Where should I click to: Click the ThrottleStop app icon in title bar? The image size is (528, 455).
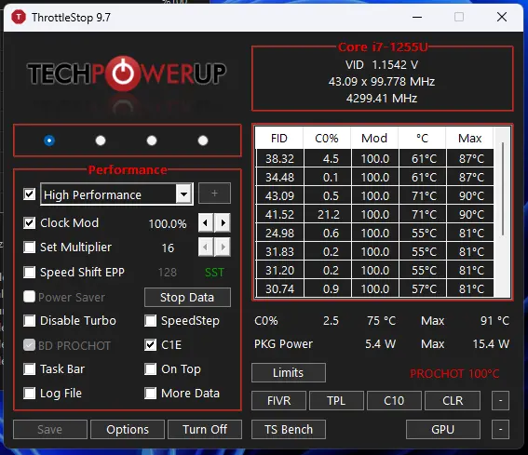click(19, 17)
